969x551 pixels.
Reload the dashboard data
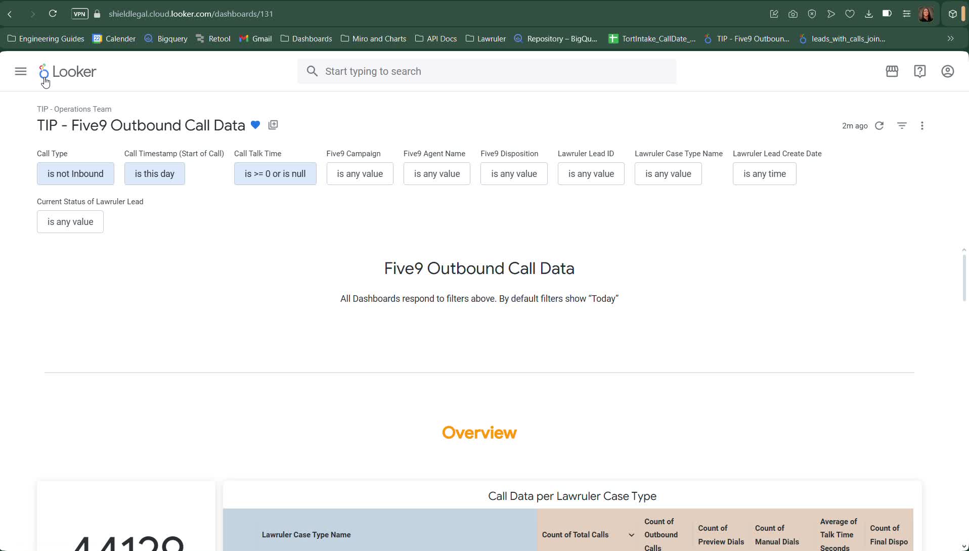(x=879, y=125)
